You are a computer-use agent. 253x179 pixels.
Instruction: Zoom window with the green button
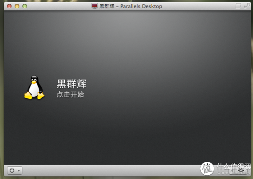(x=25, y=6)
